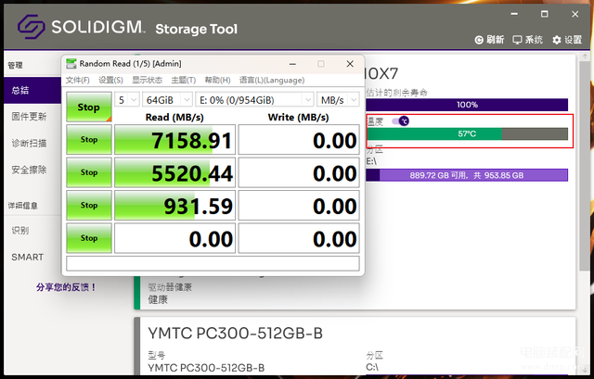Open the drive dropdown E: 0% (0/954GiB)

(x=254, y=100)
